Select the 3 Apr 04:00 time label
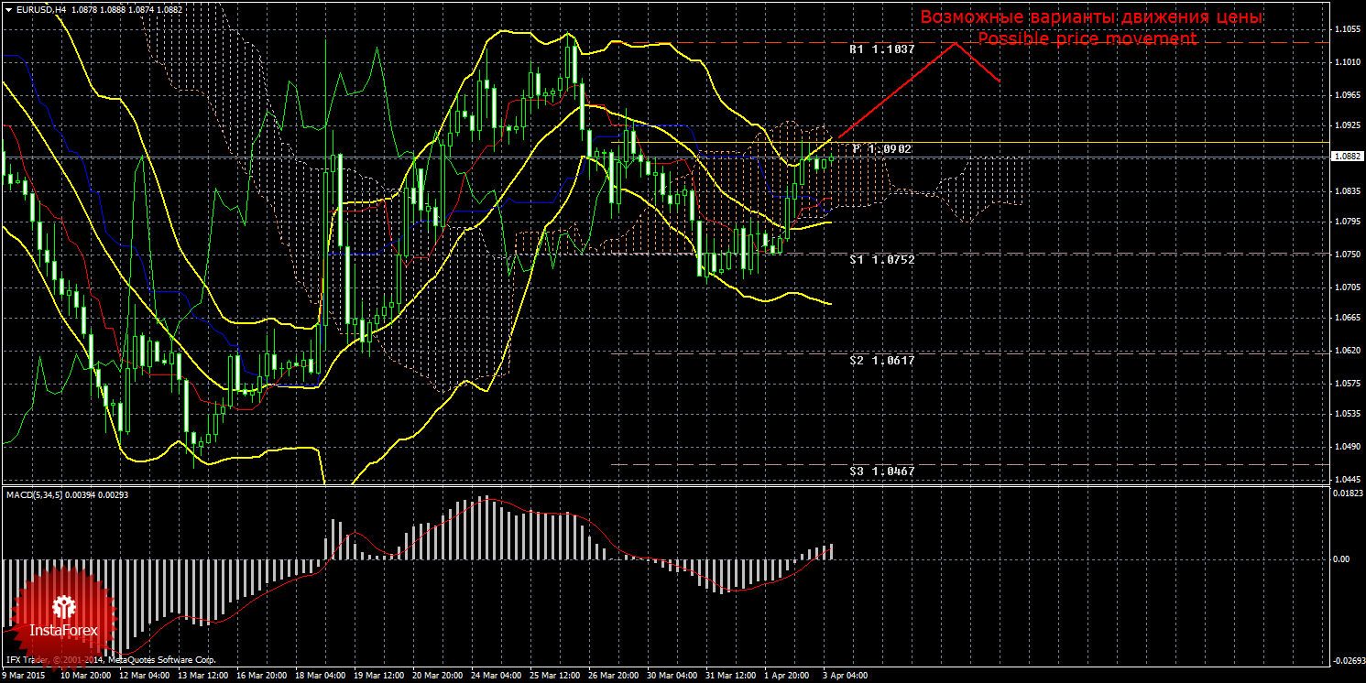 pyautogui.click(x=845, y=676)
